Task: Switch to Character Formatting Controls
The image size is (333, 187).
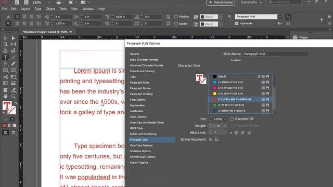Action: point(8,17)
